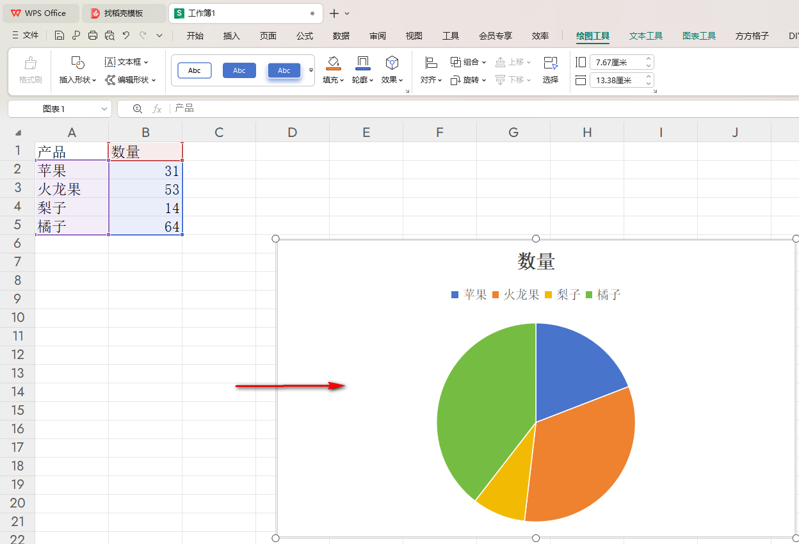
Task: Increase the shape height stepper up arrow
Action: click(x=649, y=59)
